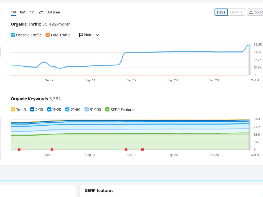263x197 pixels.
Task: Click Sep 14 date label under keywords chart
Action: 90,155
